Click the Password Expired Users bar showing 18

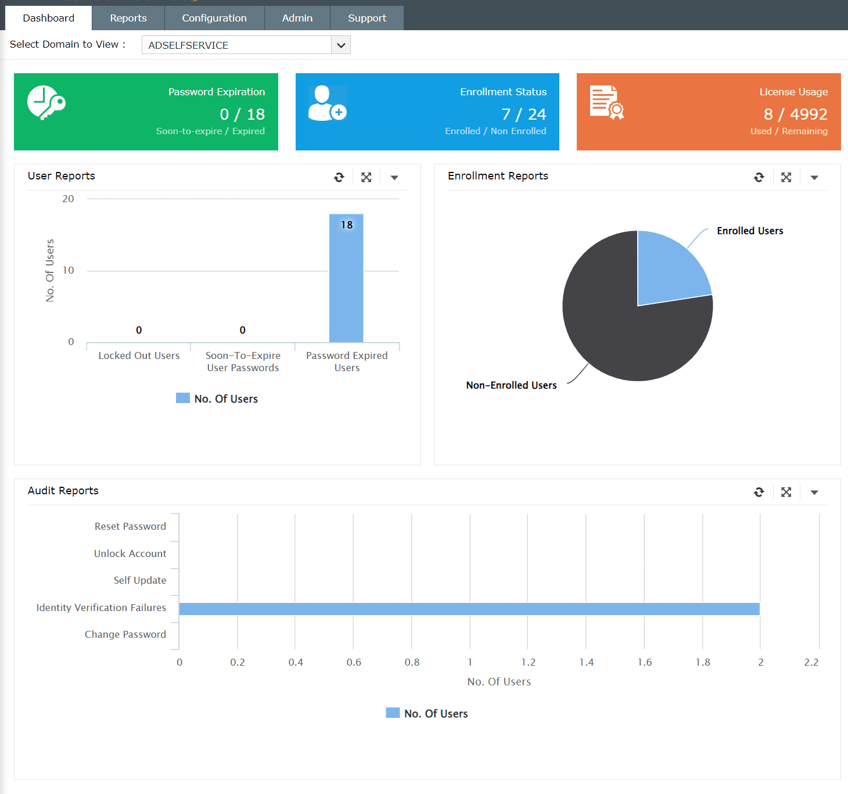[x=346, y=278]
